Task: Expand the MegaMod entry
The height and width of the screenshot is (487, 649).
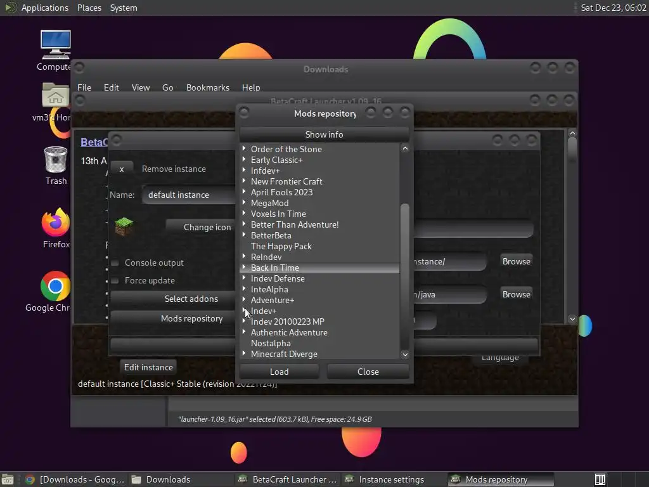Action: 244,202
